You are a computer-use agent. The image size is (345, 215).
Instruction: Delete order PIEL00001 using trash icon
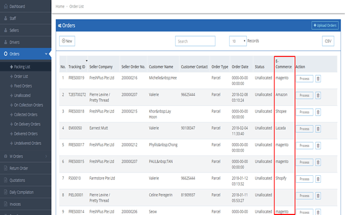pyautogui.click(x=318, y=195)
